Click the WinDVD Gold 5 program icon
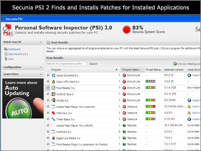 click(53, 94)
